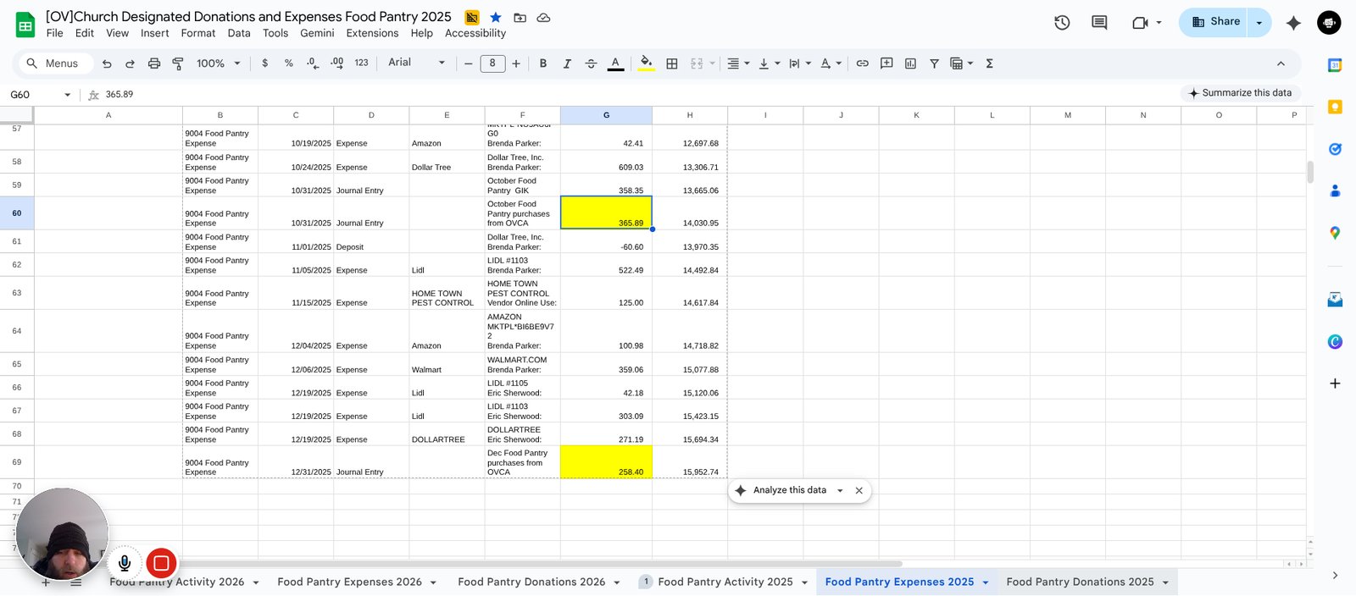Expand the 100% zoom dropdown
This screenshot has width=1356, height=596.
(219, 63)
